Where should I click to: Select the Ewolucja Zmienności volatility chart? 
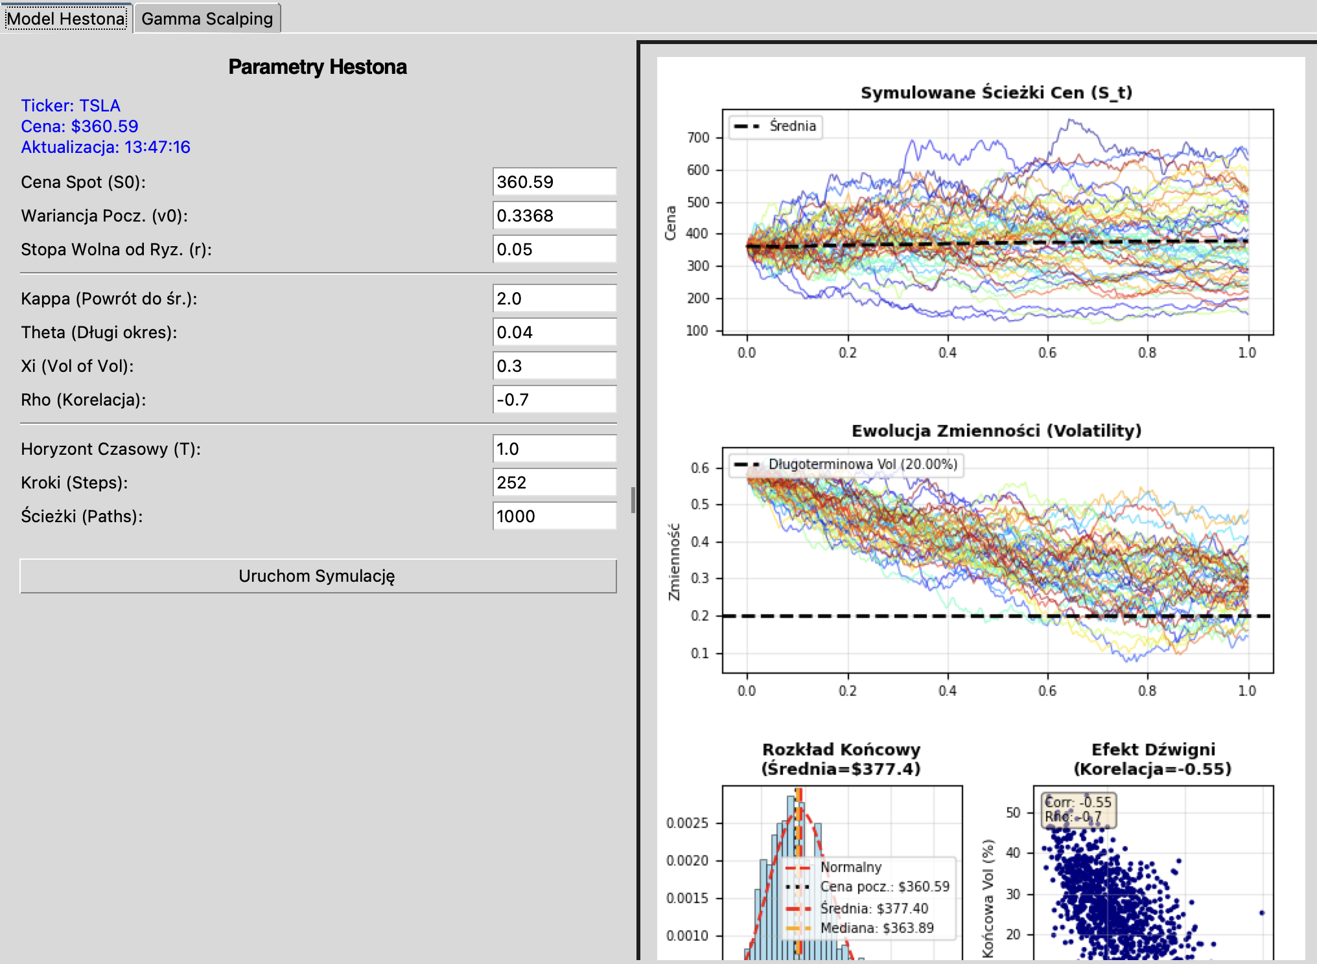[997, 560]
